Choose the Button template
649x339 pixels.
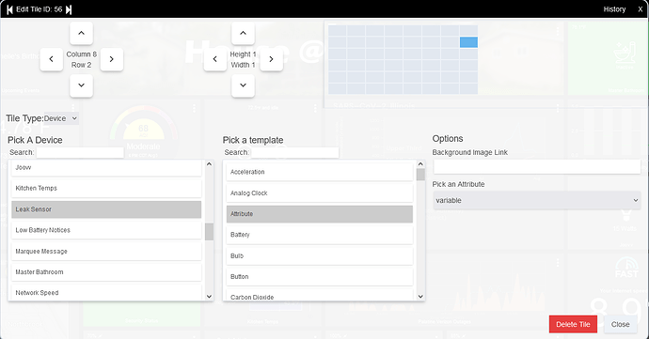pos(320,277)
